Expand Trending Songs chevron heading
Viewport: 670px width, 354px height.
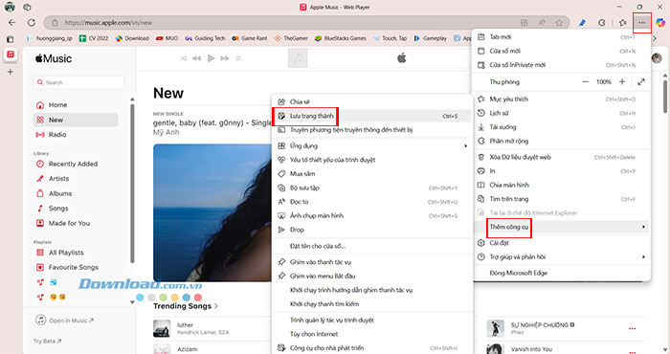[x=186, y=306]
